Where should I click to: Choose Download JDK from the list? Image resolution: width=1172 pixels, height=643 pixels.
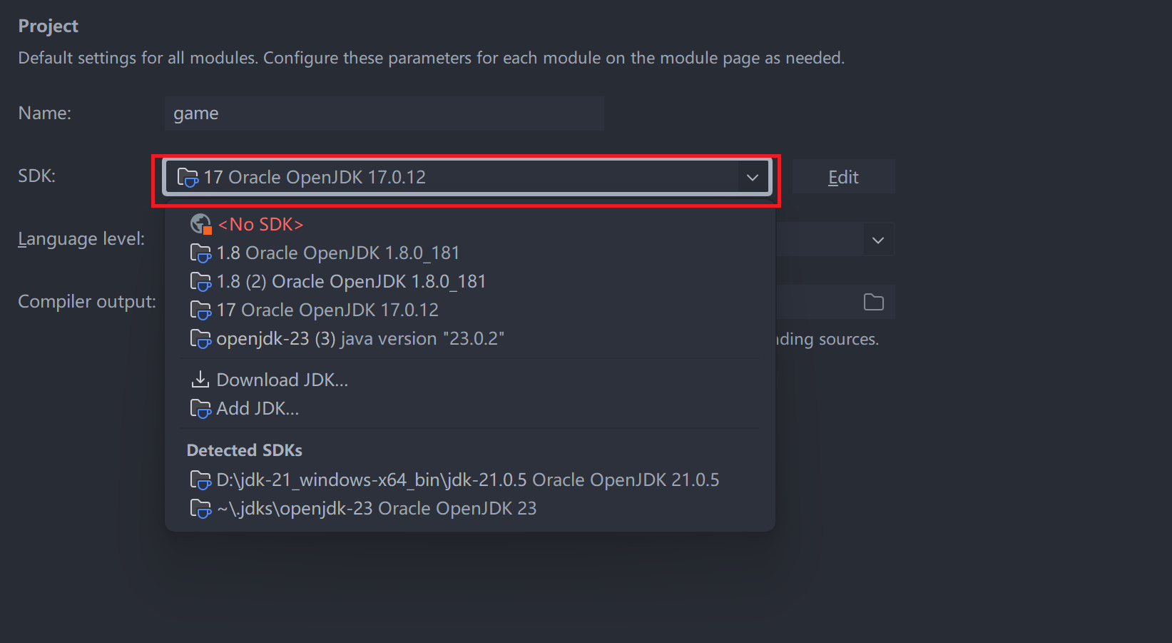[x=282, y=379]
